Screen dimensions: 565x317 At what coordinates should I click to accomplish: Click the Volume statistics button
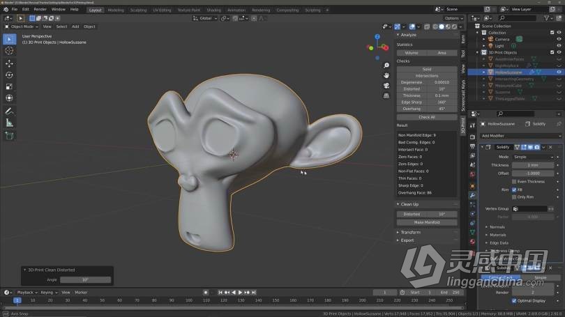pyautogui.click(x=412, y=53)
